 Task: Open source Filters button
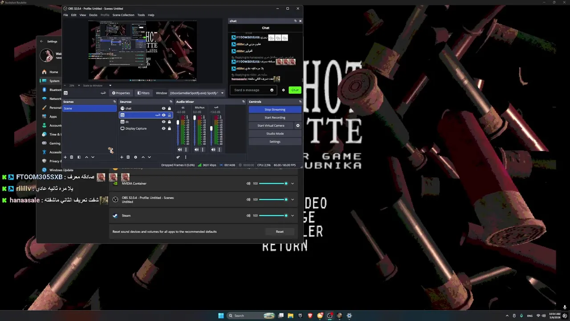coord(143,93)
